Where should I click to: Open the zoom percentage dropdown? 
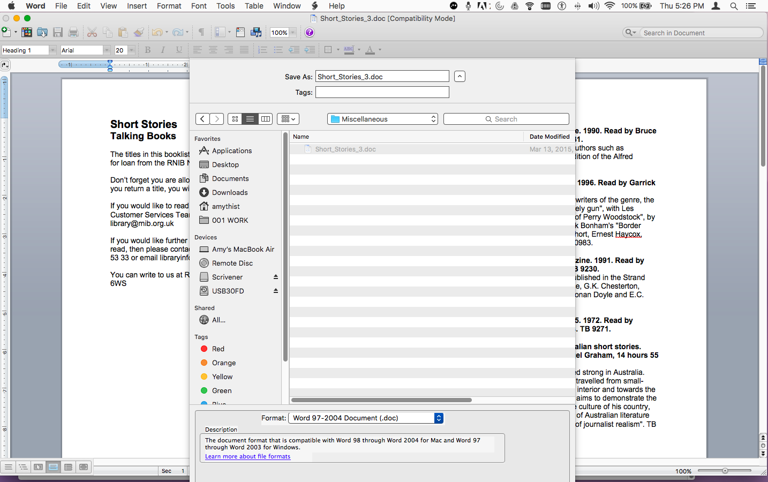pos(293,33)
